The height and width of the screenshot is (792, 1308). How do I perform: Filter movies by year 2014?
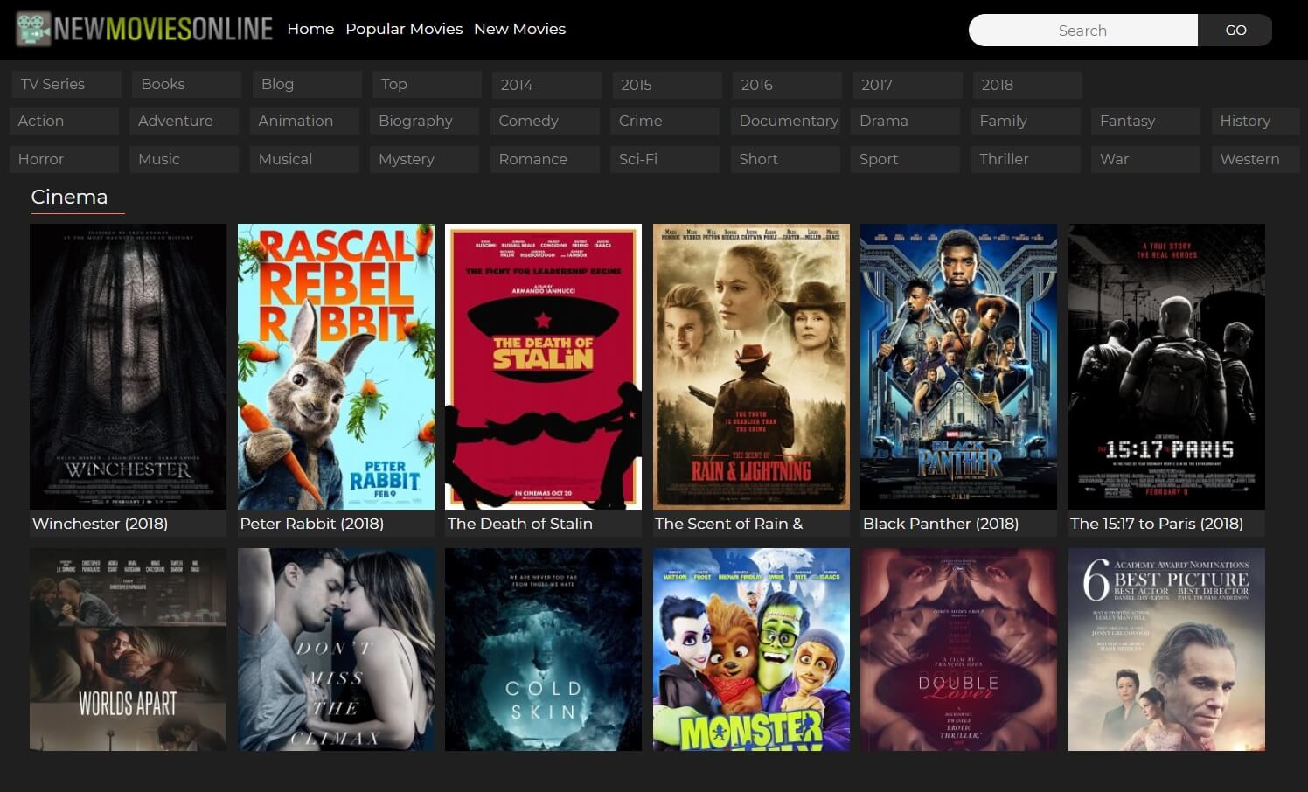point(546,85)
